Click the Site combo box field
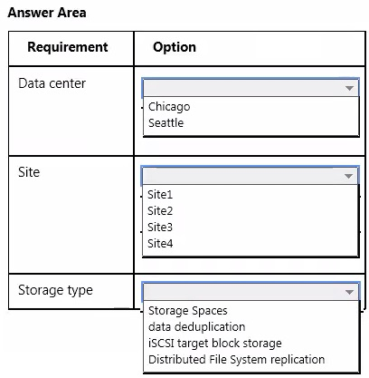 tap(250, 176)
